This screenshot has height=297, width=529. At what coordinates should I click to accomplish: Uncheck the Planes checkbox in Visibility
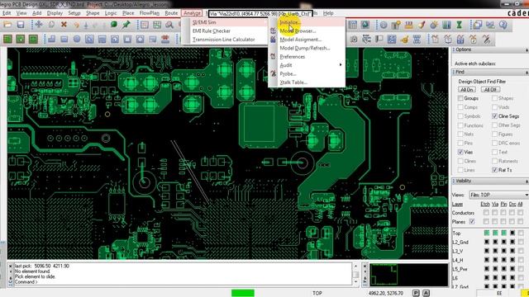(x=472, y=222)
